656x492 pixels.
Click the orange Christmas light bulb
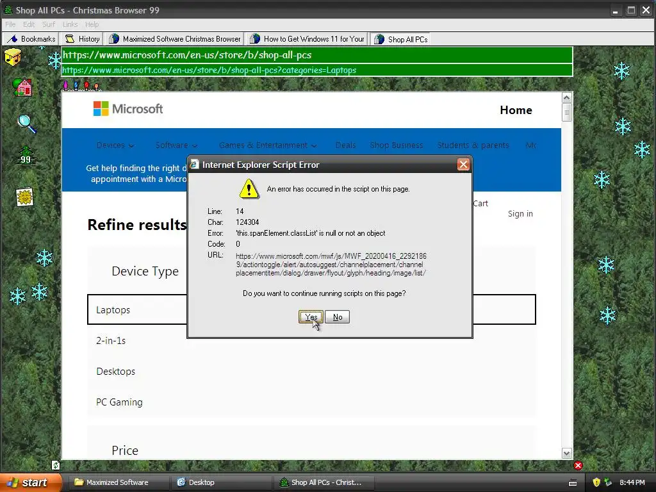pos(96,86)
